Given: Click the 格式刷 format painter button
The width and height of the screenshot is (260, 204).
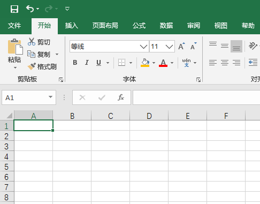Looking at the screenshot, I should coord(42,66).
